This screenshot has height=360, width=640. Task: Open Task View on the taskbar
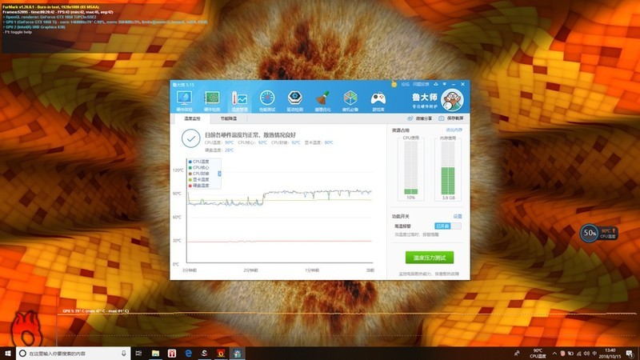(x=138, y=354)
